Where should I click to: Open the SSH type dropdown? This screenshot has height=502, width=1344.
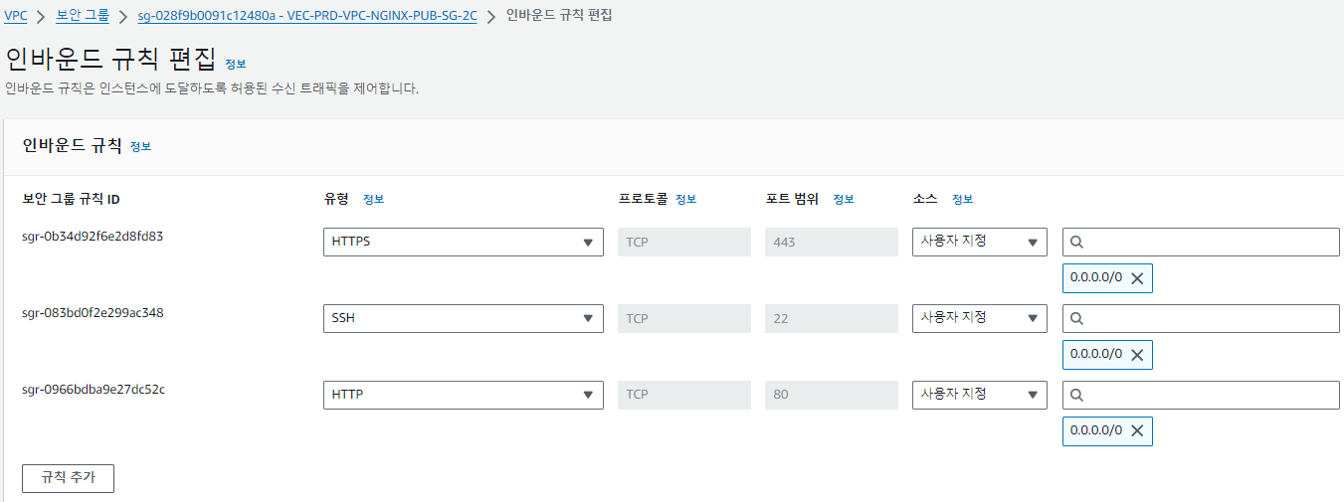(x=463, y=318)
